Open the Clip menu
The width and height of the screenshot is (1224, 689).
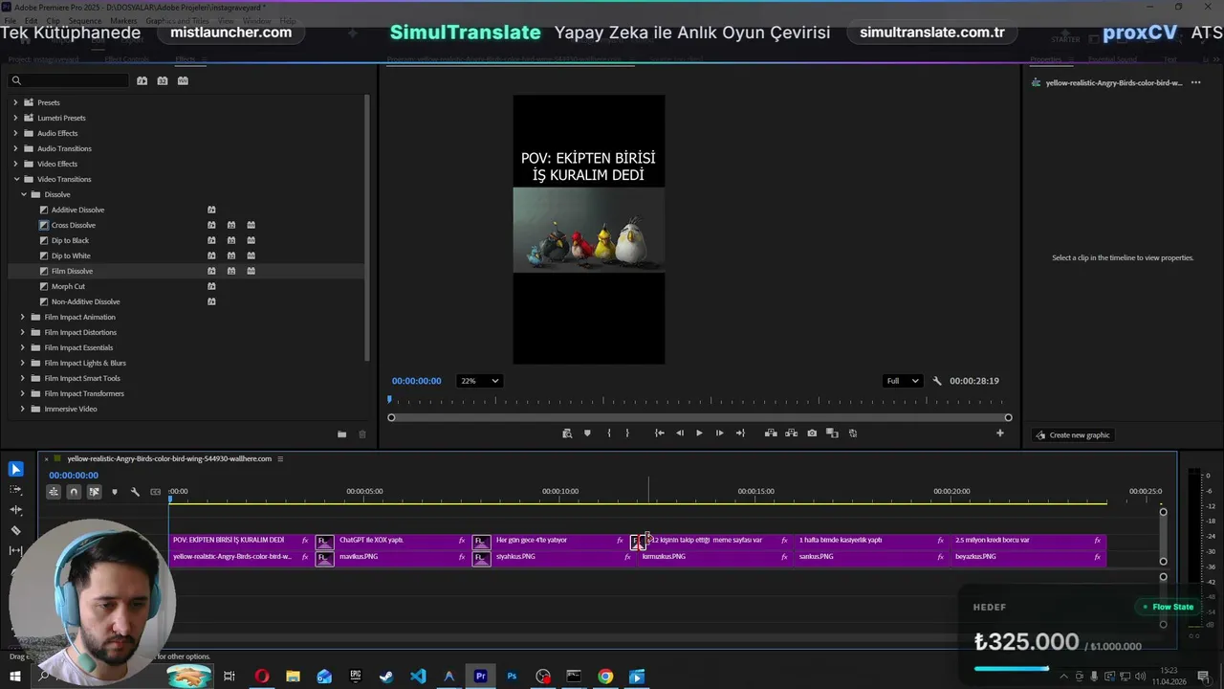[x=54, y=20]
